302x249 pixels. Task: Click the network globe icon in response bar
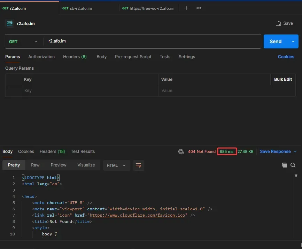pos(181,151)
